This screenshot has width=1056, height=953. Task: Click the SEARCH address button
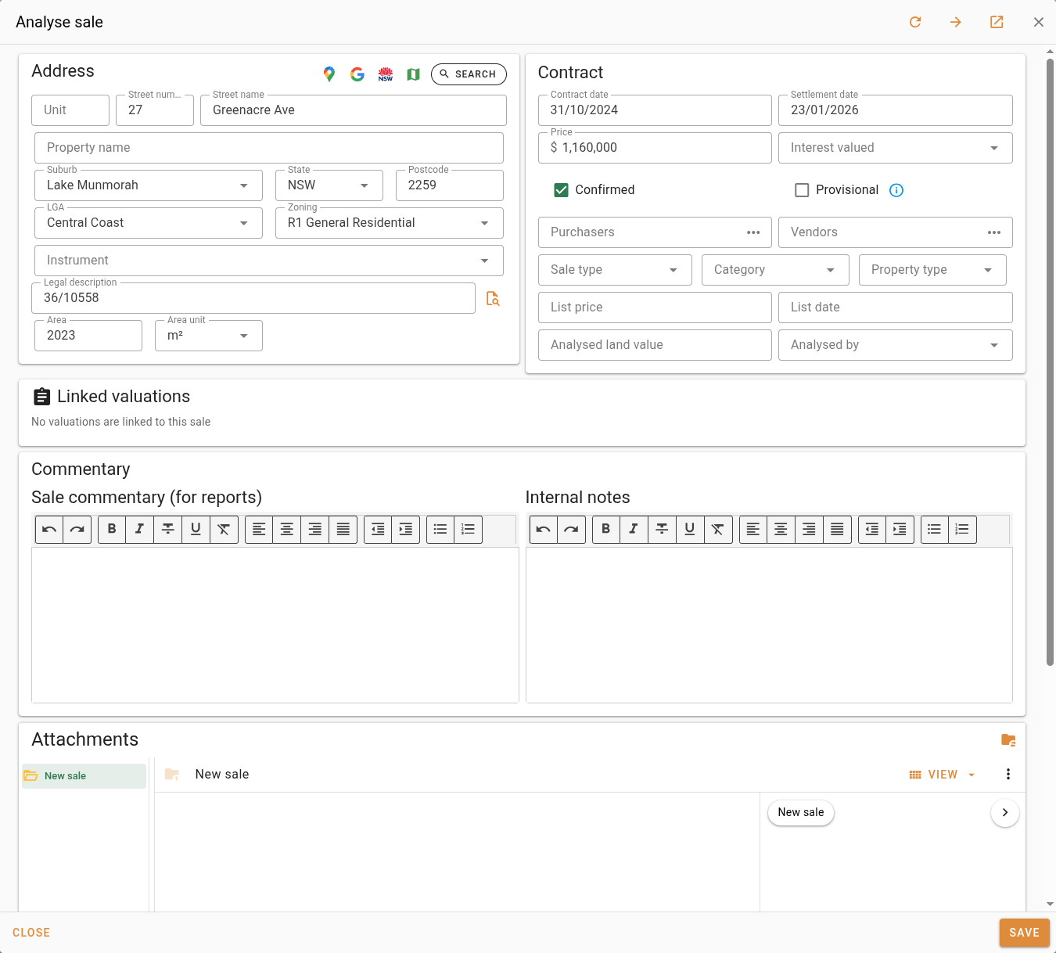tap(469, 74)
